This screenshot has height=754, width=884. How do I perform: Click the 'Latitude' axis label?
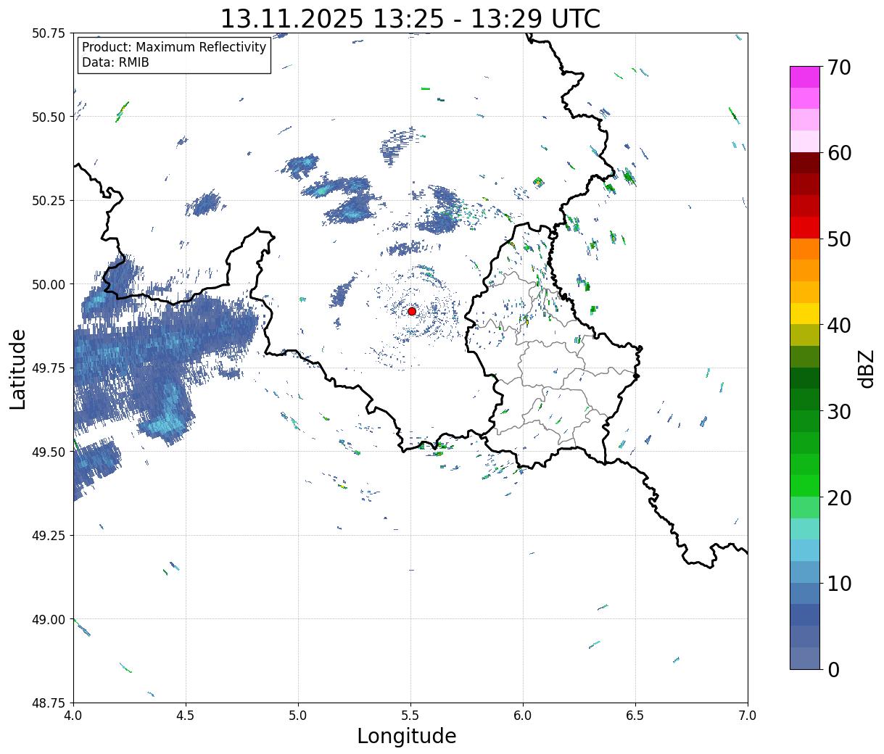pyautogui.click(x=18, y=368)
